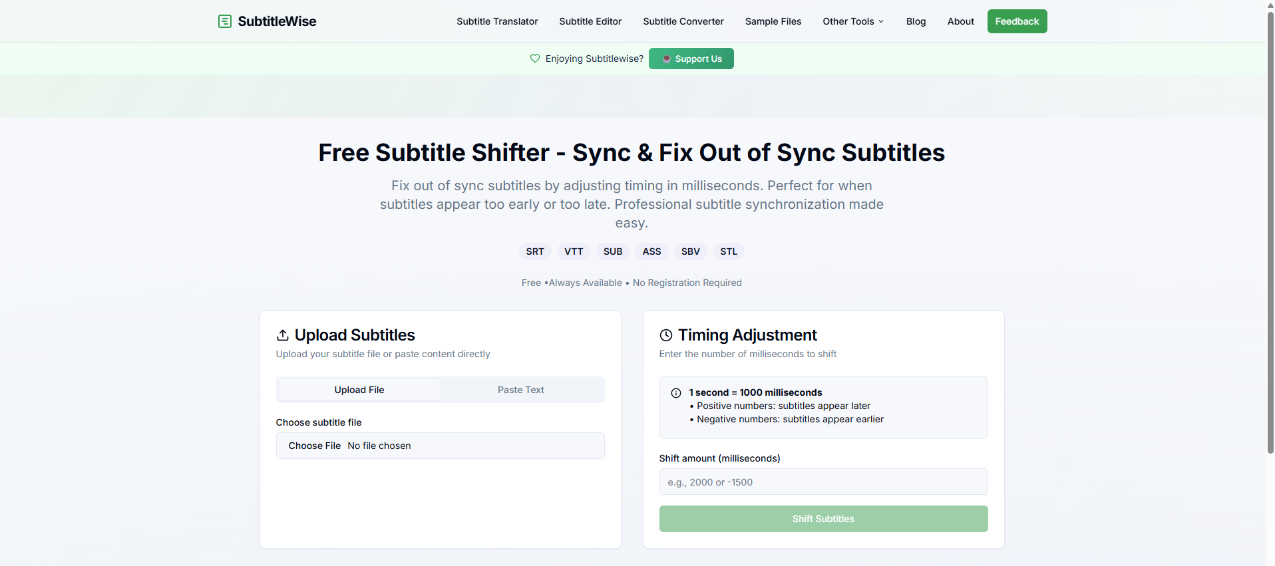
Task: Open the Subtitle Translator page
Action: [497, 21]
